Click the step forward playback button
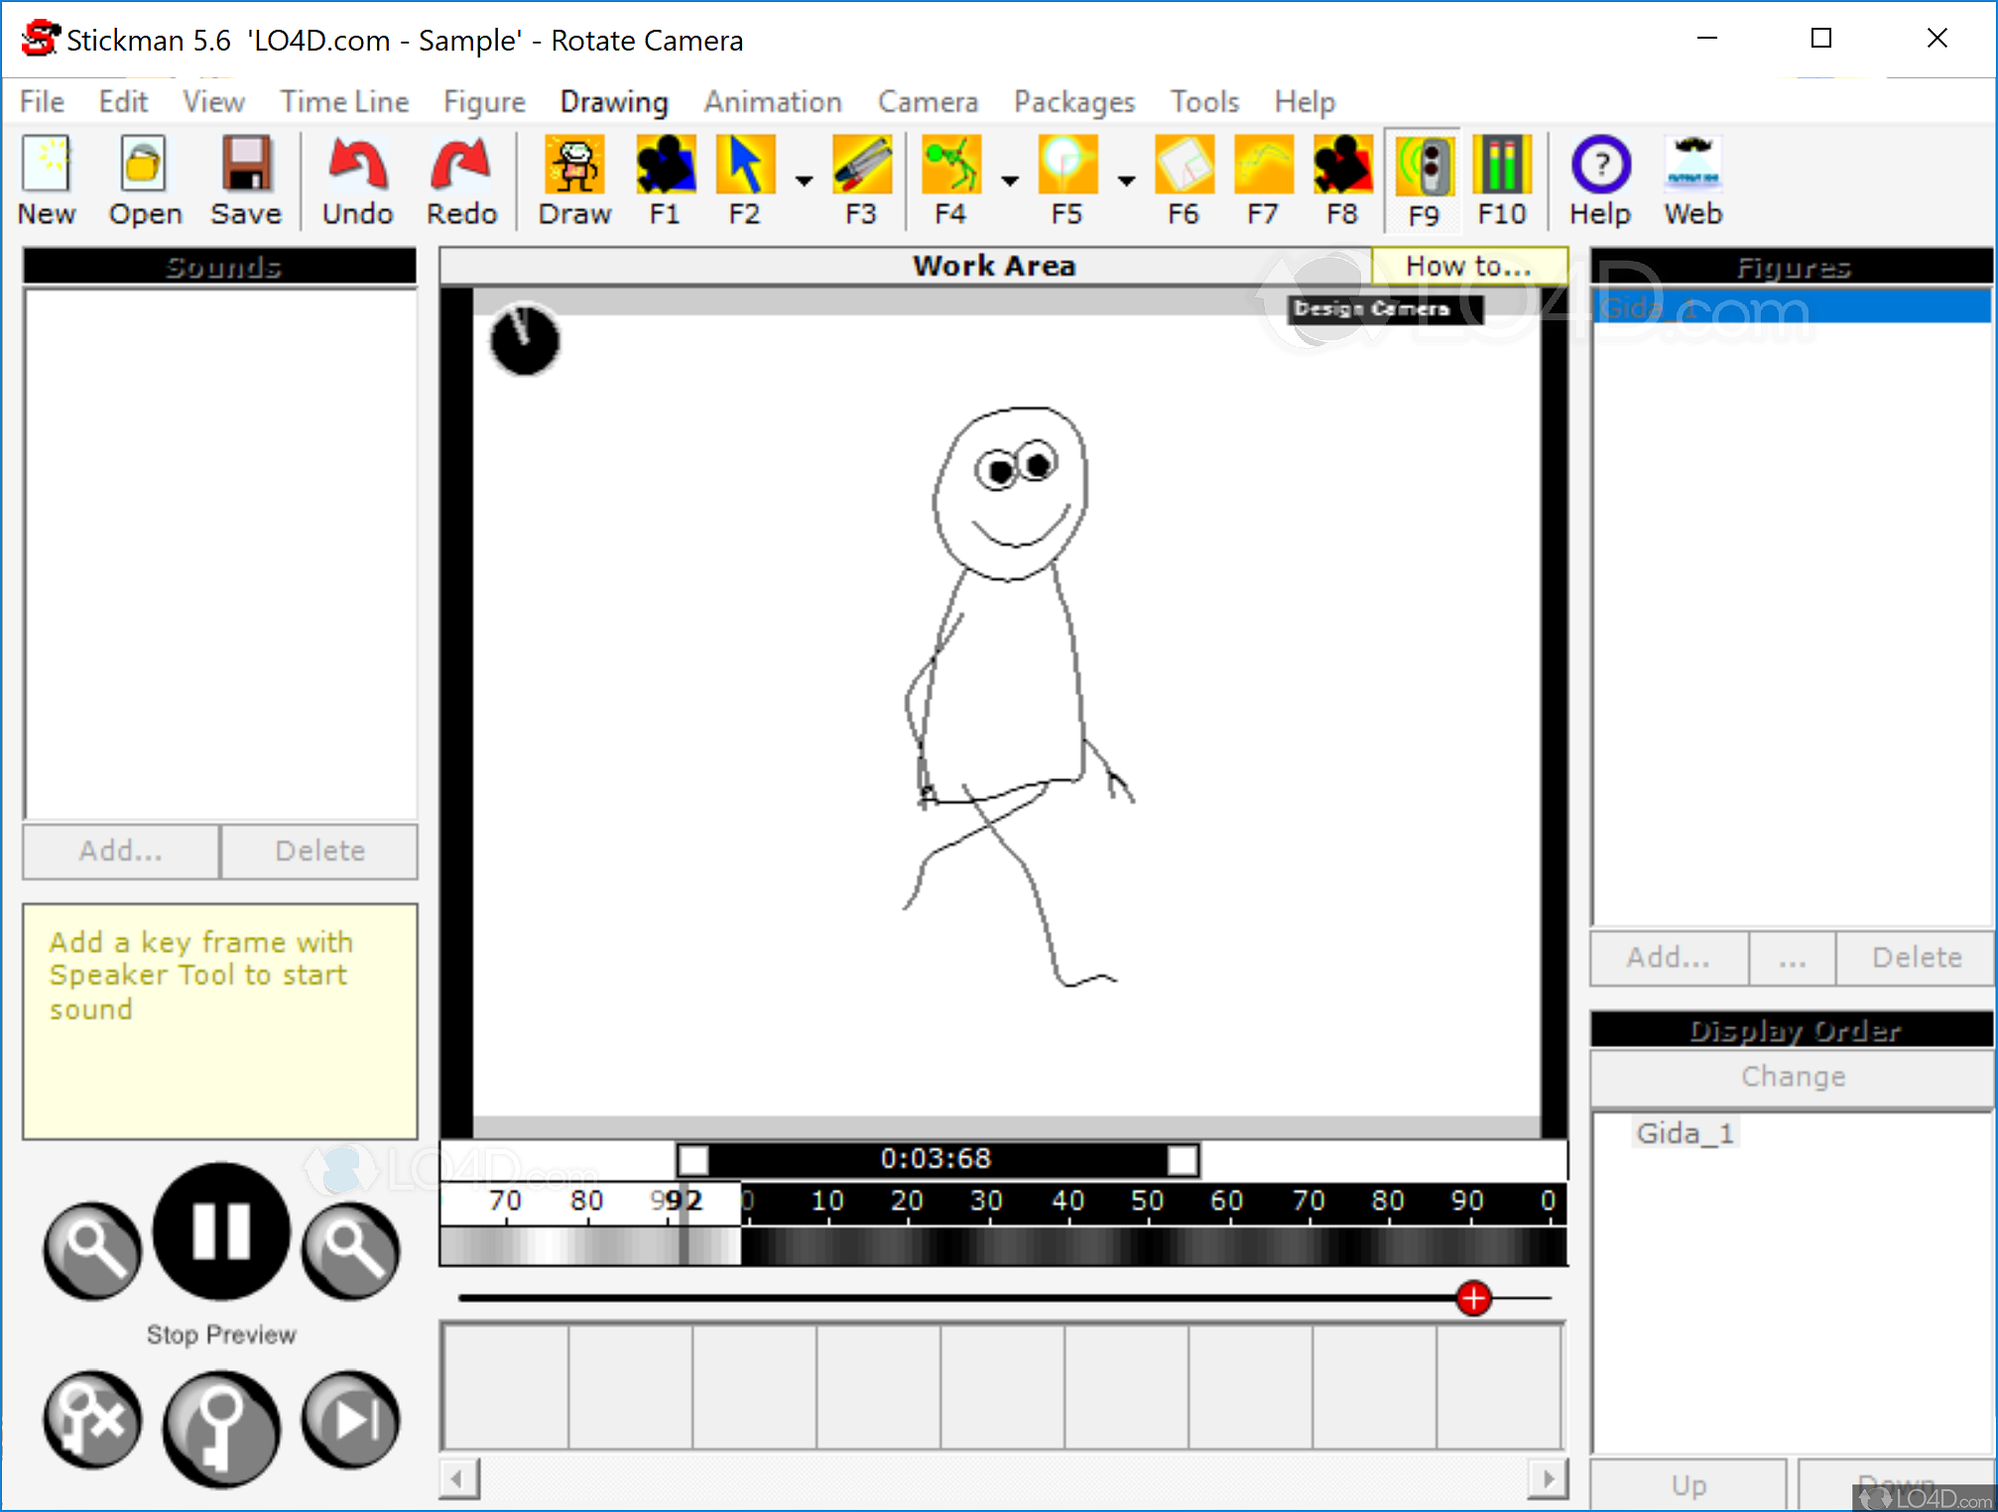This screenshot has width=1998, height=1512. click(349, 1418)
